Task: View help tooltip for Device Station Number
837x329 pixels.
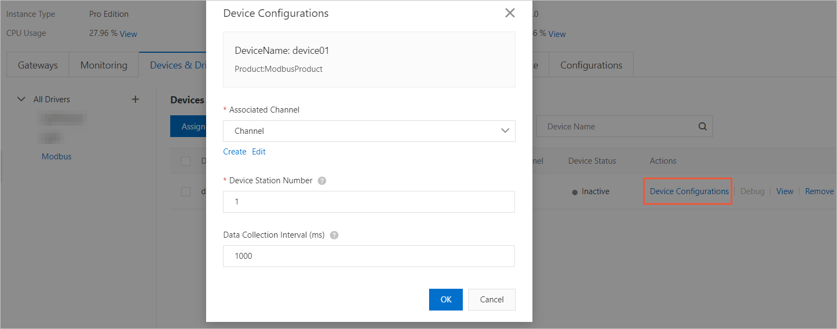Action: pyautogui.click(x=321, y=180)
